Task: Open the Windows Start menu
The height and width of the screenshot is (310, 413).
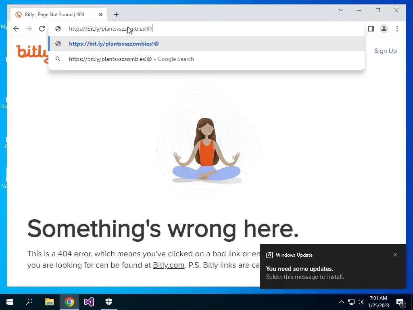Action: coord(10,302)
